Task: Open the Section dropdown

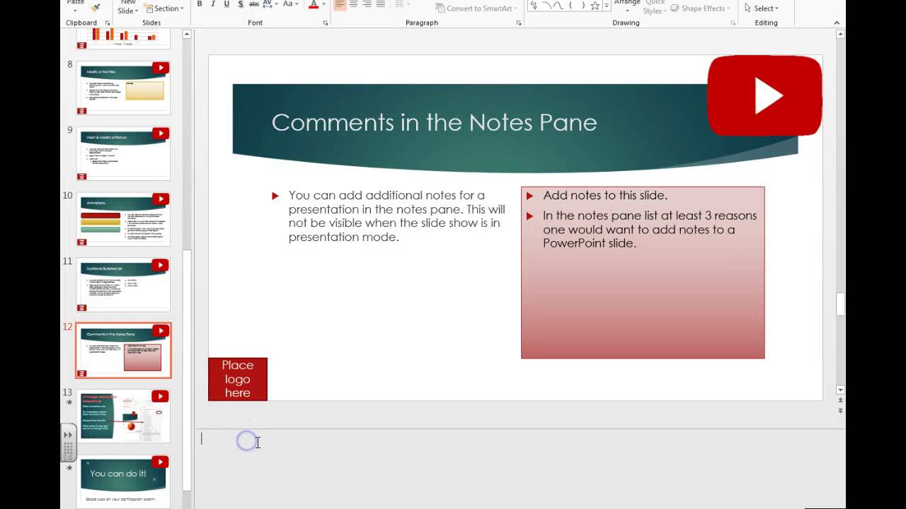Action: 164,8
